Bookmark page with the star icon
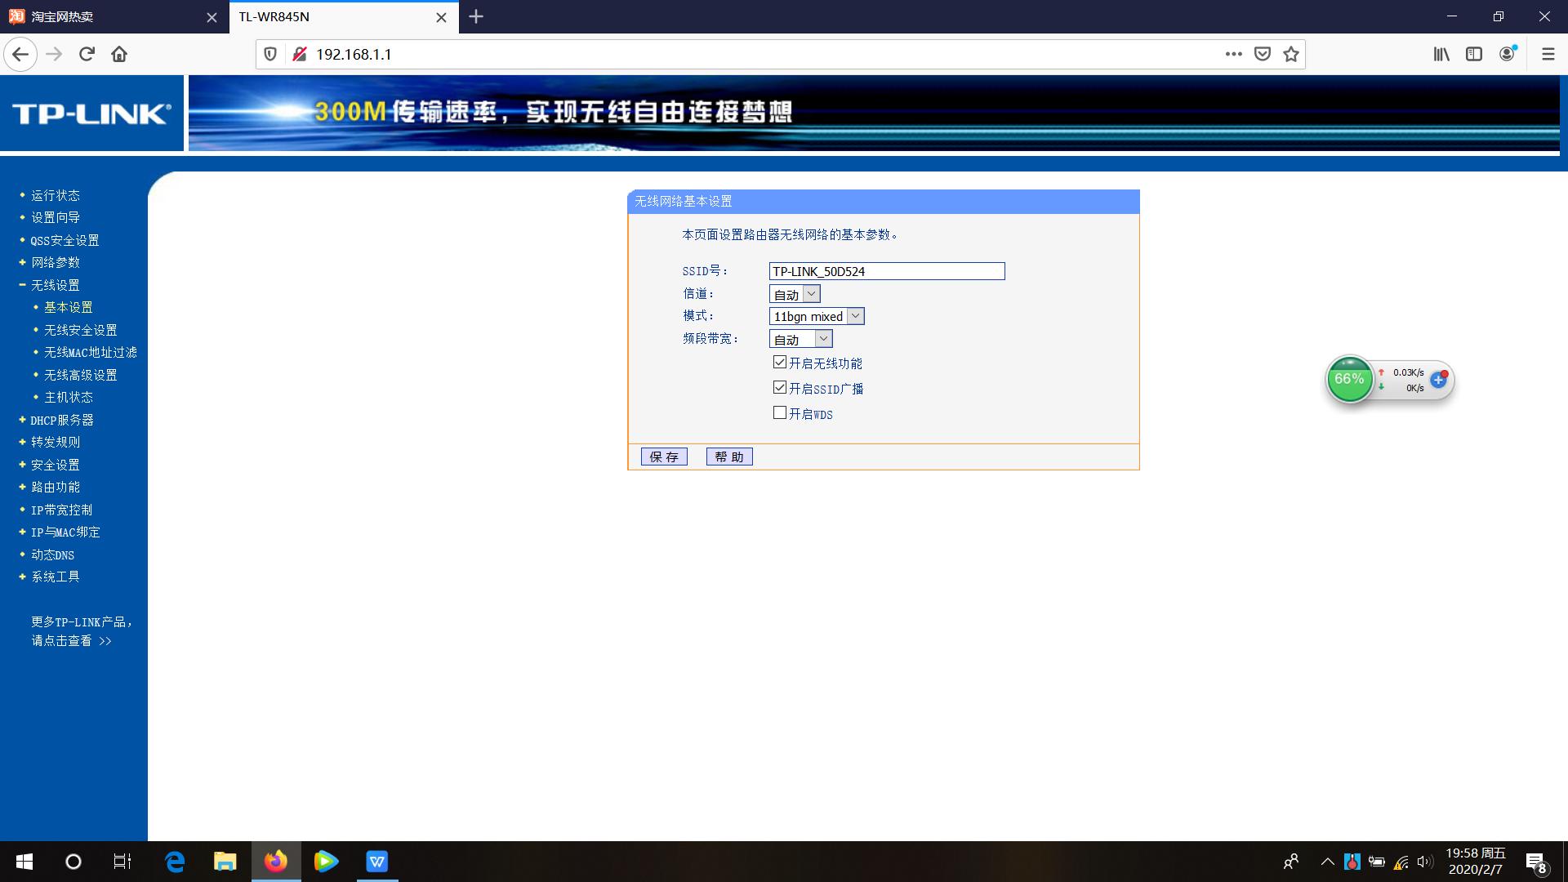1568x882 pixels. point(1291,54)
